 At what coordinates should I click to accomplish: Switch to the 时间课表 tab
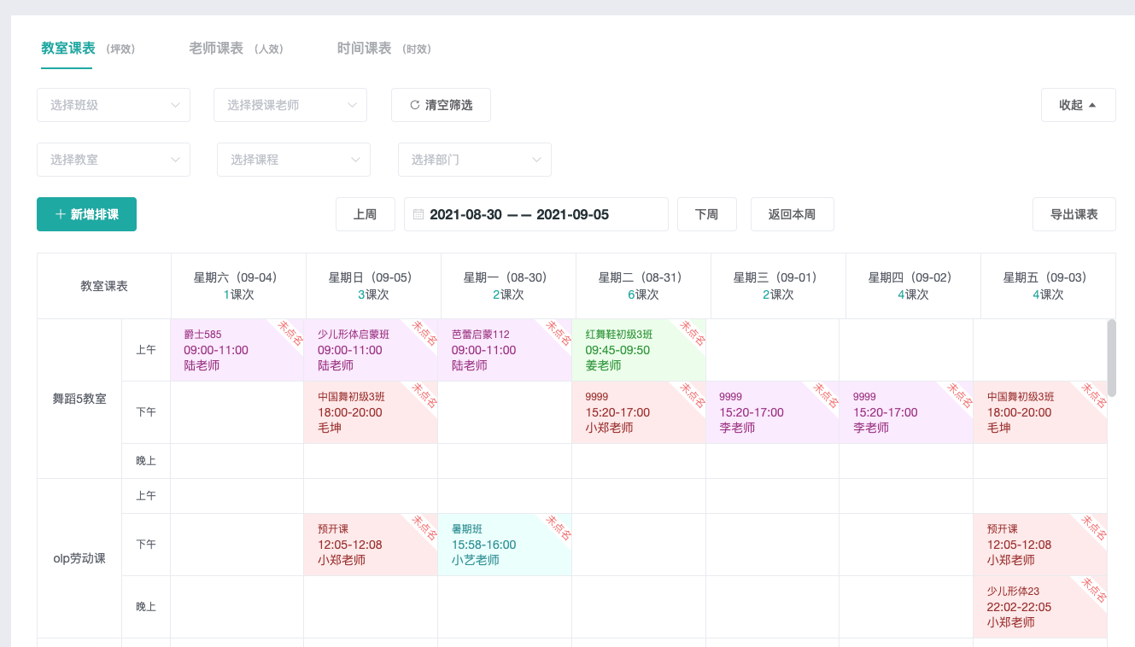click(x=364, y=49)
